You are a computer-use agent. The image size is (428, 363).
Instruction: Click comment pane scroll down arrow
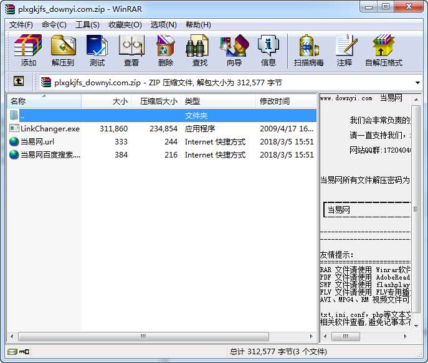[x=416, y=326]
